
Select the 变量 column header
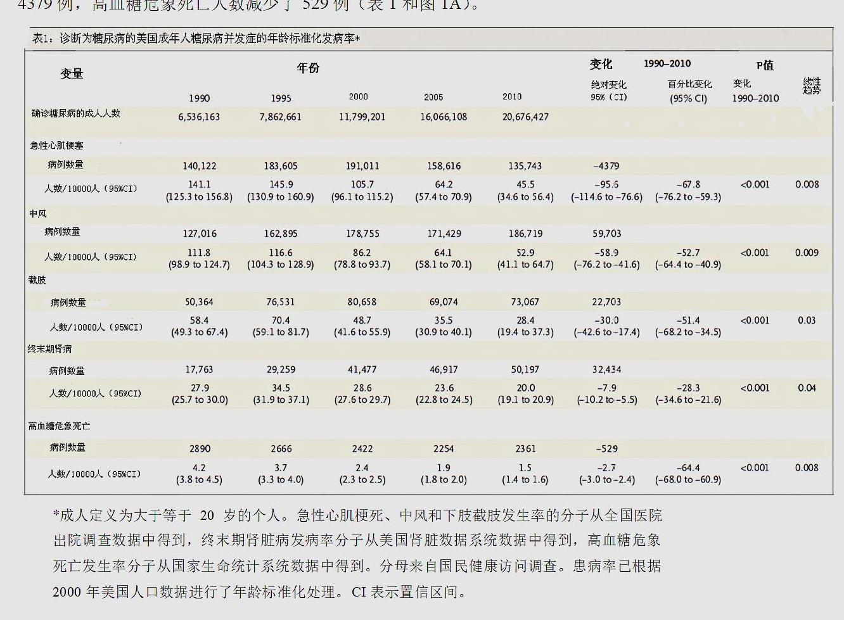coord(72,73)
